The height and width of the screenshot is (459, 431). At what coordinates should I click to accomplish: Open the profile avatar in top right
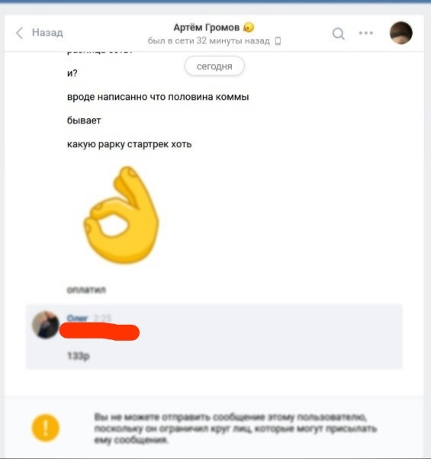coord(401,33)
